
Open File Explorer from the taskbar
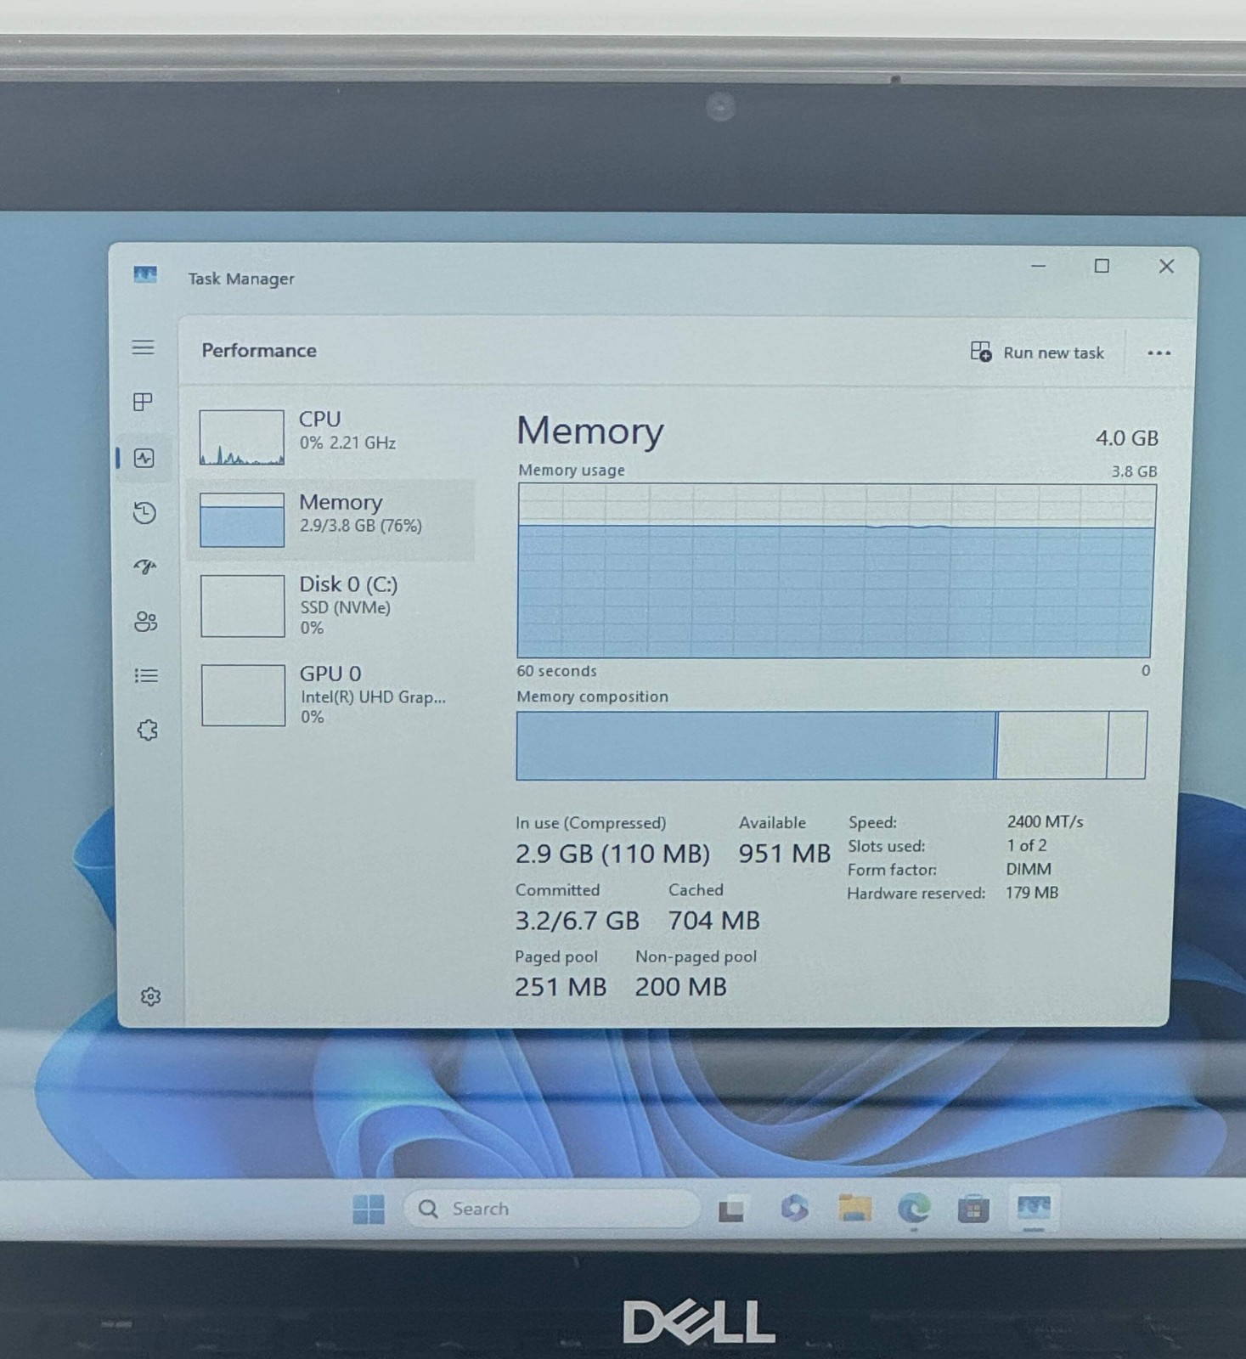coord(854,1208)
